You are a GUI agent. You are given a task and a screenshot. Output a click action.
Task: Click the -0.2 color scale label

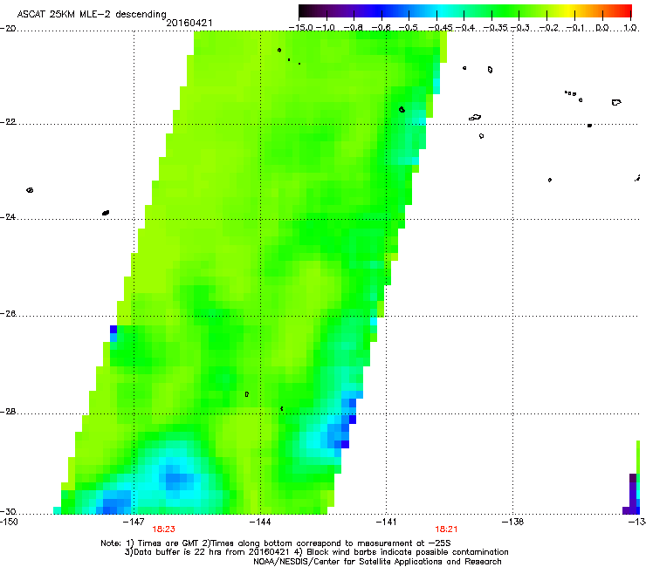click(549, 28)
